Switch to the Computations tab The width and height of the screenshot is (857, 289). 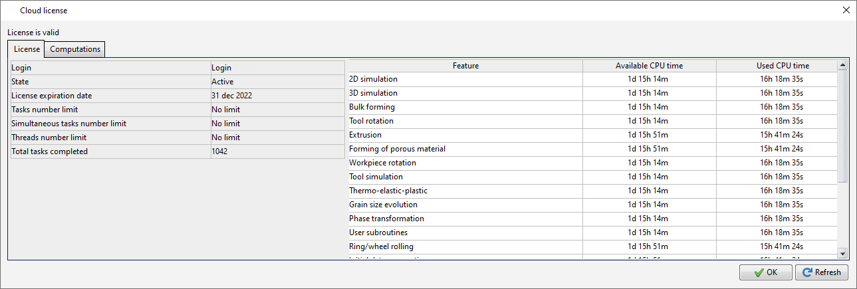(x=75, y=49)
